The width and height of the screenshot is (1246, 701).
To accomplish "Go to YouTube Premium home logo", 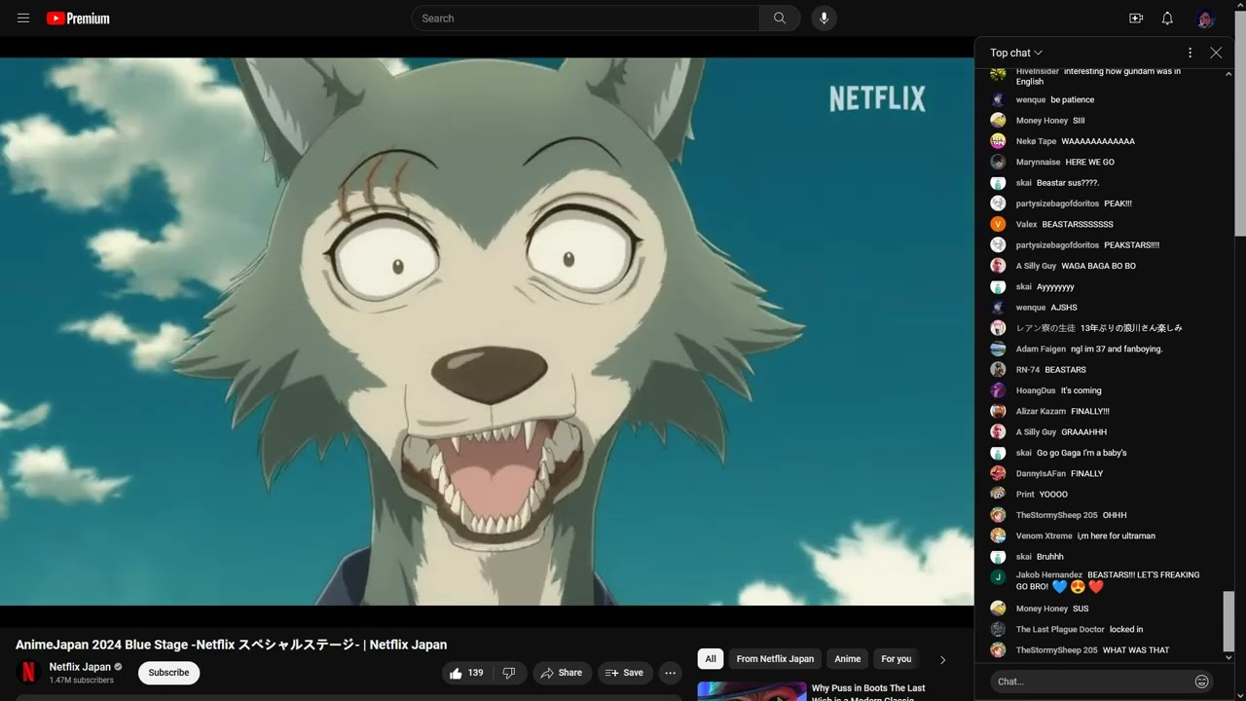I will click(x=78, y=18).
